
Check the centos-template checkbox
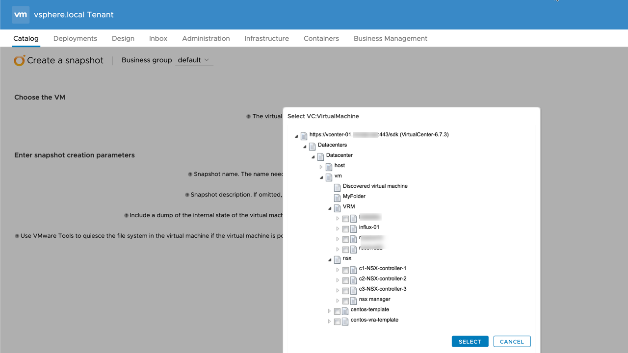tap(337, 311)
